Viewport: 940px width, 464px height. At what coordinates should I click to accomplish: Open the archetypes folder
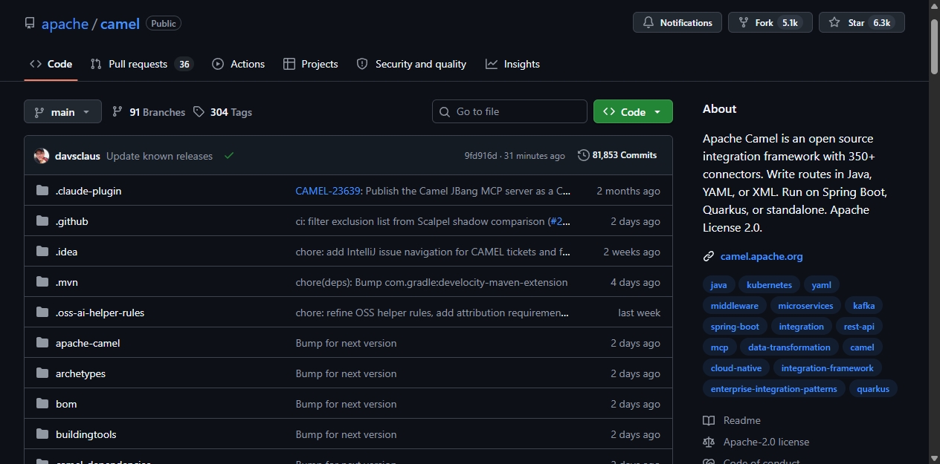point(80,373)
